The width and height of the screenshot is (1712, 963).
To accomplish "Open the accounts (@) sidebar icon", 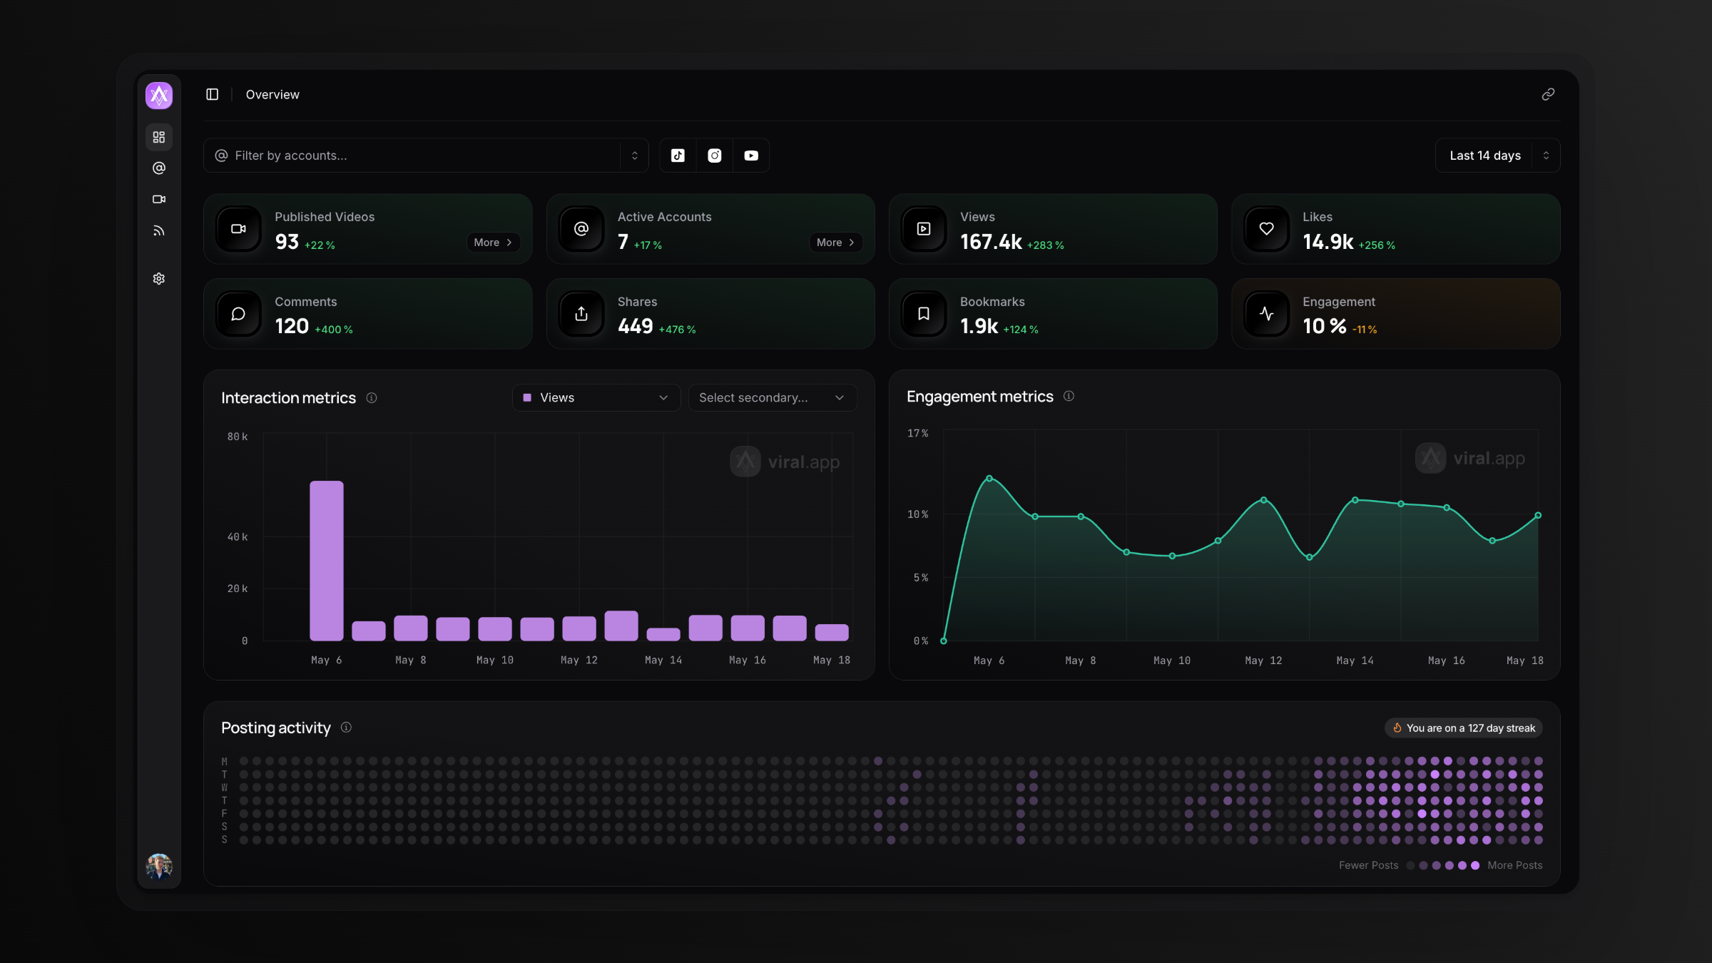I will coord(159,168).
